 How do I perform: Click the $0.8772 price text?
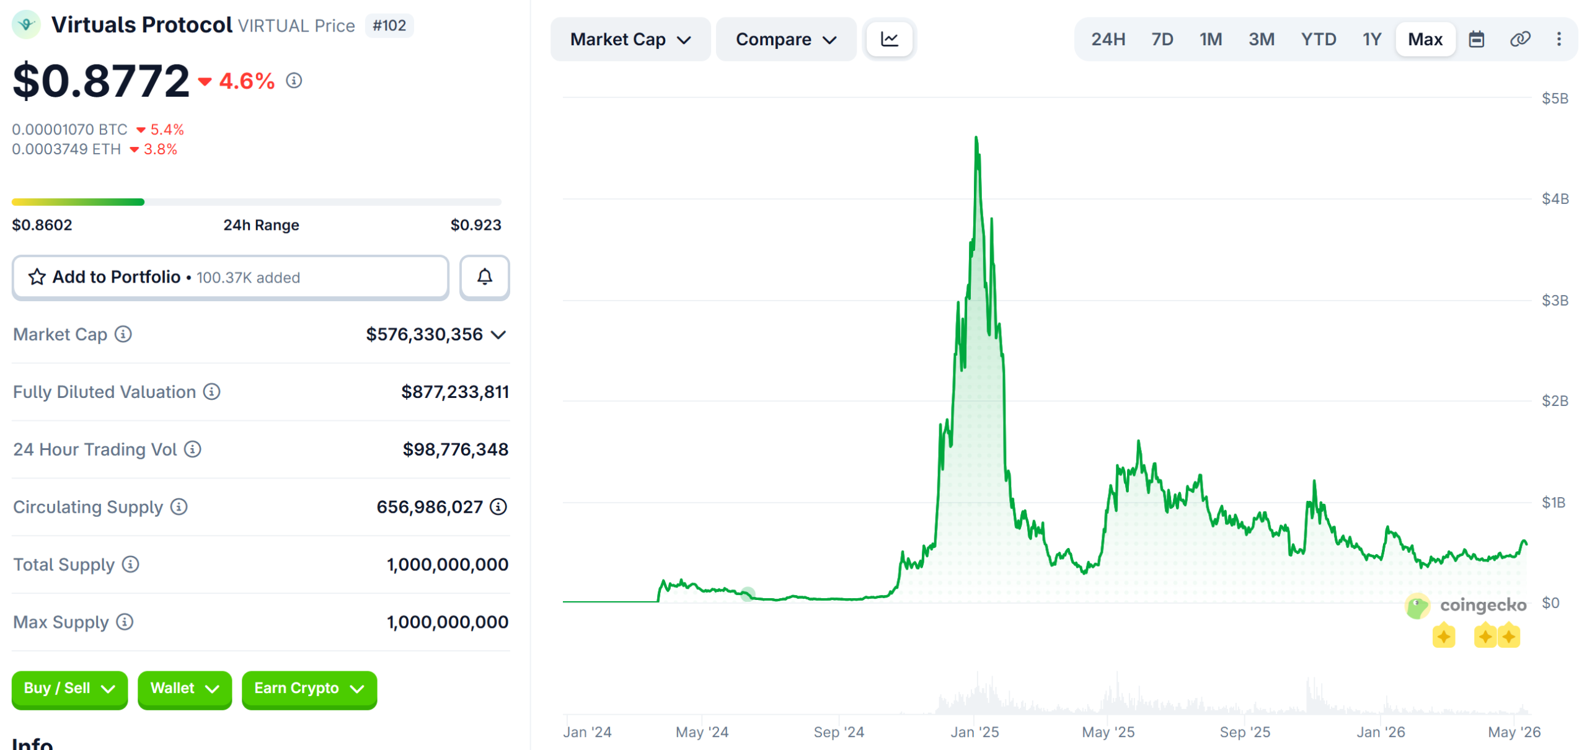click(x=100, y=81)
